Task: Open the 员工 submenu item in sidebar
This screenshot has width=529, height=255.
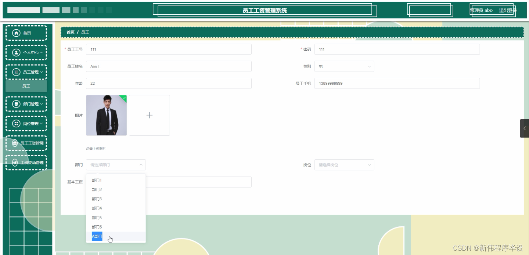Action: coord(26,86)
